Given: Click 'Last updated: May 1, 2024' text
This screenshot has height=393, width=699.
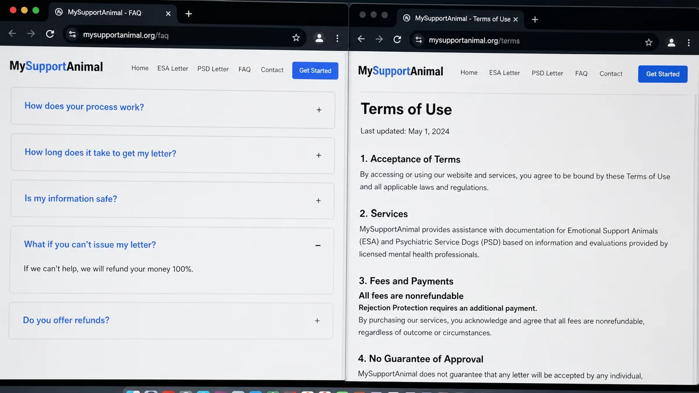Looking at the screenshot, I should [x=405, y=132].
